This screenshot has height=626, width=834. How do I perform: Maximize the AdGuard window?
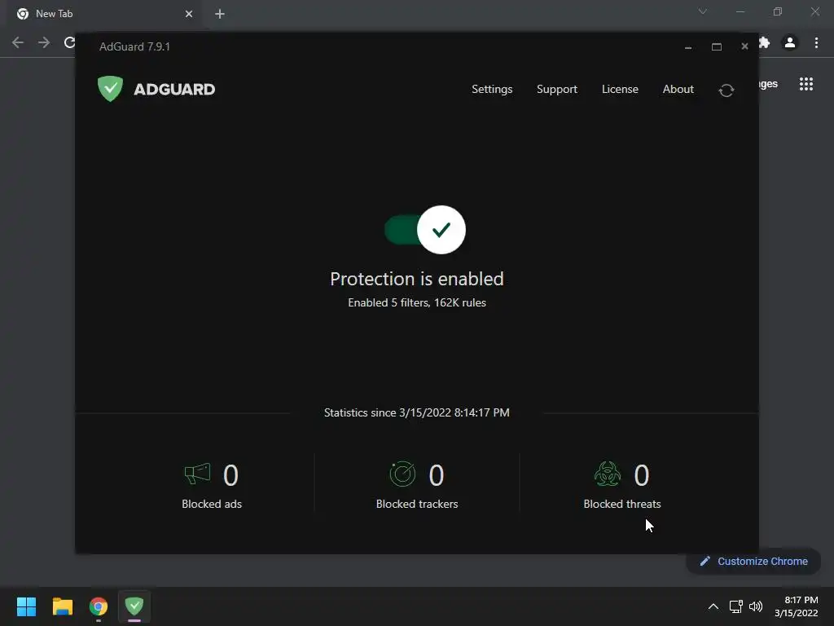[717, 46]
